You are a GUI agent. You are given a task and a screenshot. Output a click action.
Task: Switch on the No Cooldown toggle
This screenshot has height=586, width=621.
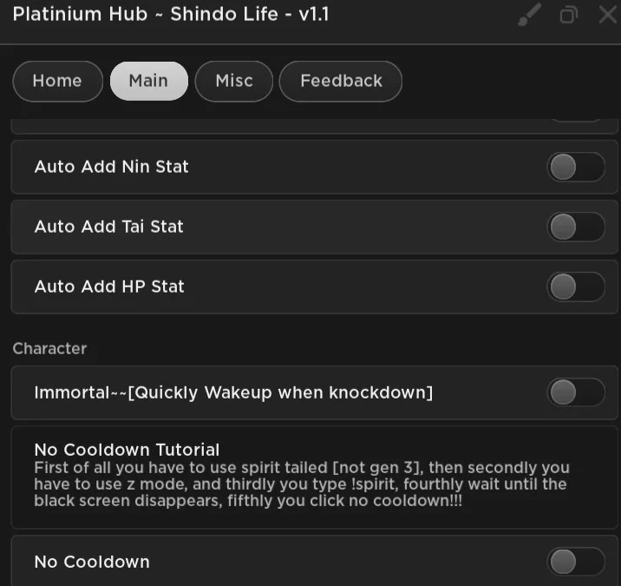[x=576, y=562]
